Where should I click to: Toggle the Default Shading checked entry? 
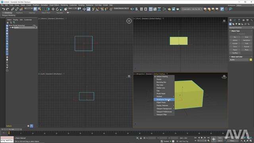pos(164,77)
